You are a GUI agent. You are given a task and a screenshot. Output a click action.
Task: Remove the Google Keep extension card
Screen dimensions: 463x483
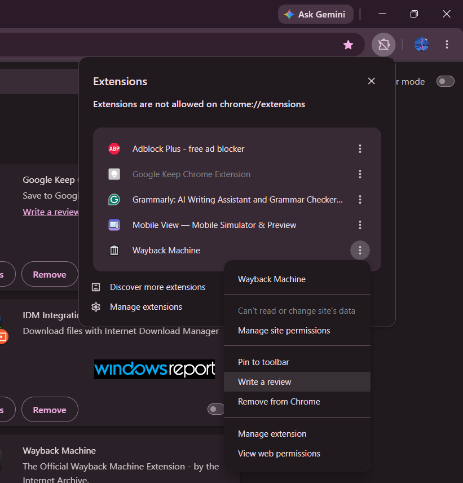[50, 274]
